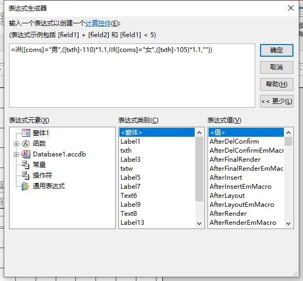Select the 窗体1 form icon
Screen dimensions: 303x281
[x=26, y=133]
